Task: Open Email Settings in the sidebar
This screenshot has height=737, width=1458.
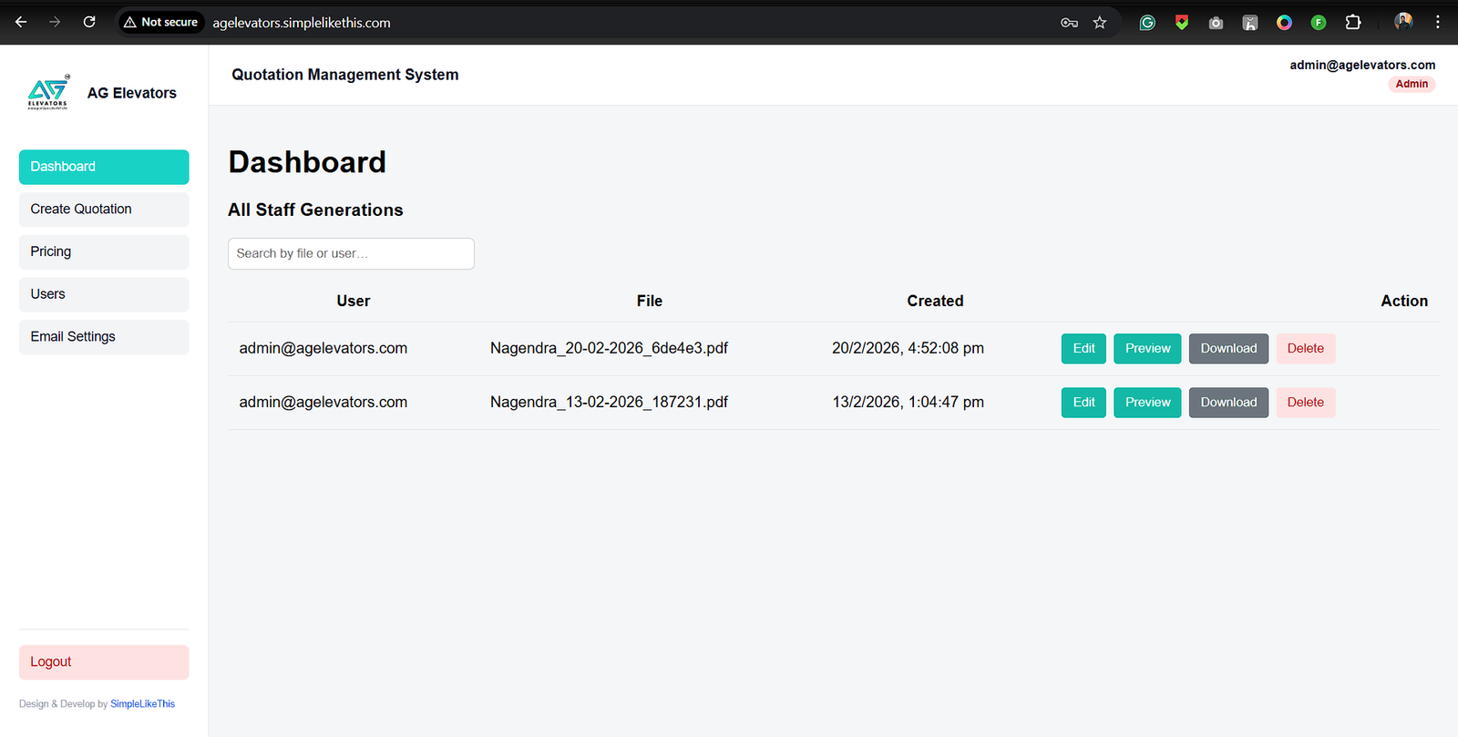Action: [104, 337]
